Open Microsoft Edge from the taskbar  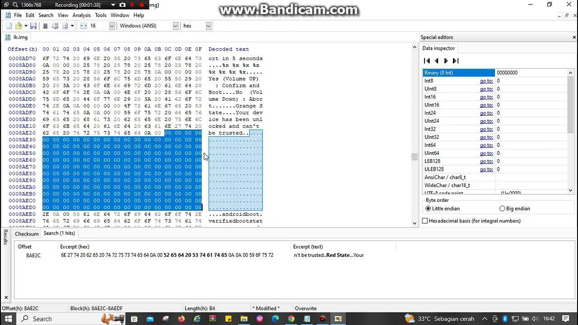(x=275, y=319)
